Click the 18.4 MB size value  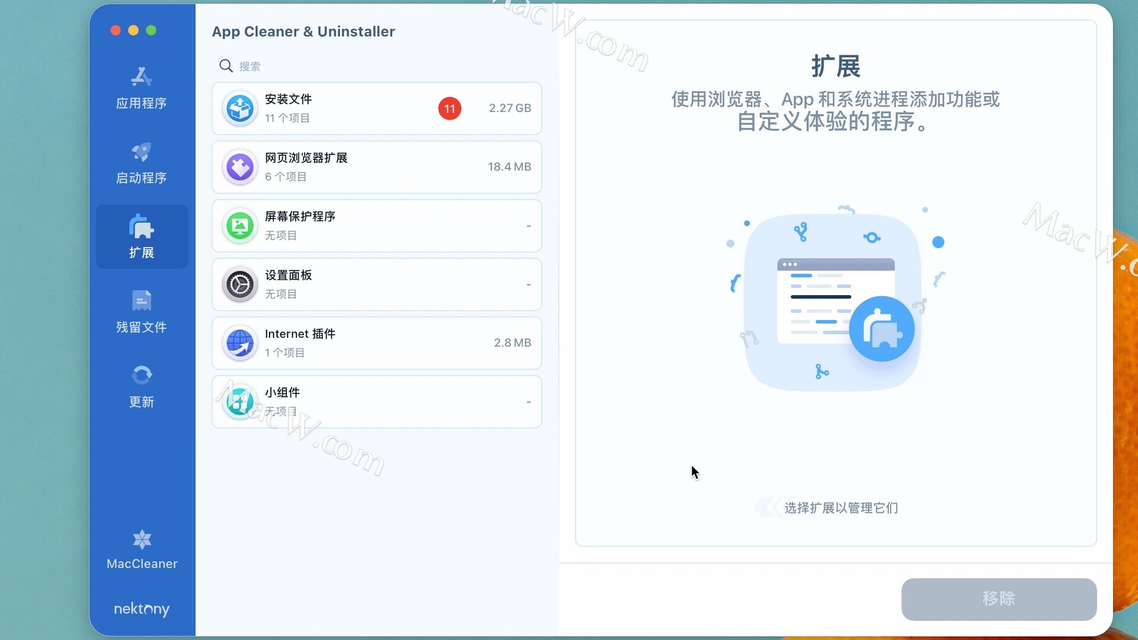(509, 167)
